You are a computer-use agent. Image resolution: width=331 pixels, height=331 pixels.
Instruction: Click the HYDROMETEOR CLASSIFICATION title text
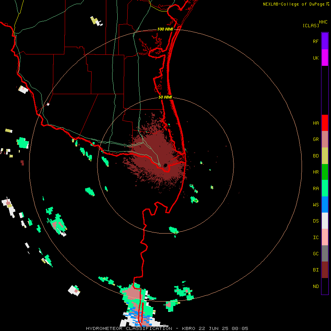[129, 328]
